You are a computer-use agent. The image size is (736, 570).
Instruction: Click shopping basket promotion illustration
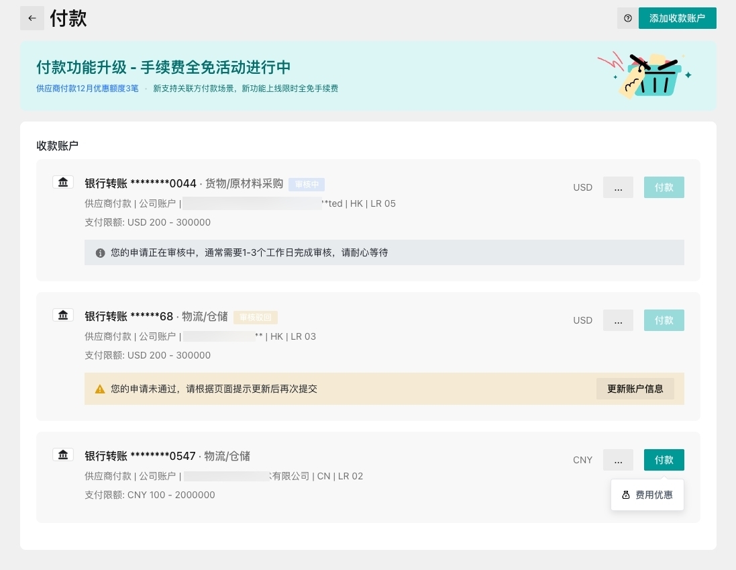(x=644, y=75)
